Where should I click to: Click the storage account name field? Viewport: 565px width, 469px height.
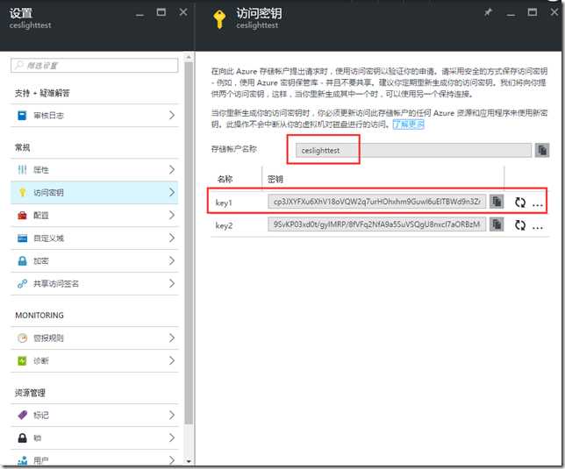pyautogui.click(x=413, y=150)
